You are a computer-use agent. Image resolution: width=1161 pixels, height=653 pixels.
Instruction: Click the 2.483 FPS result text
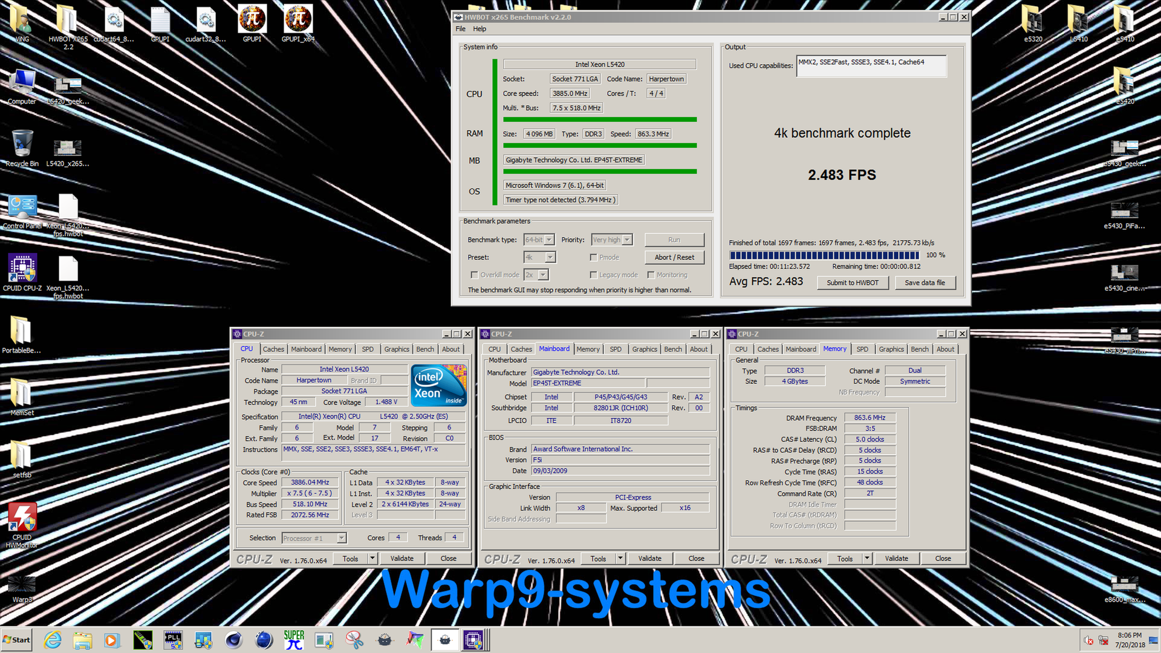tap(842, 175)
